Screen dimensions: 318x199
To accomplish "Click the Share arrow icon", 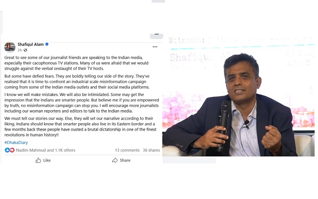I will tap(115, 160).
